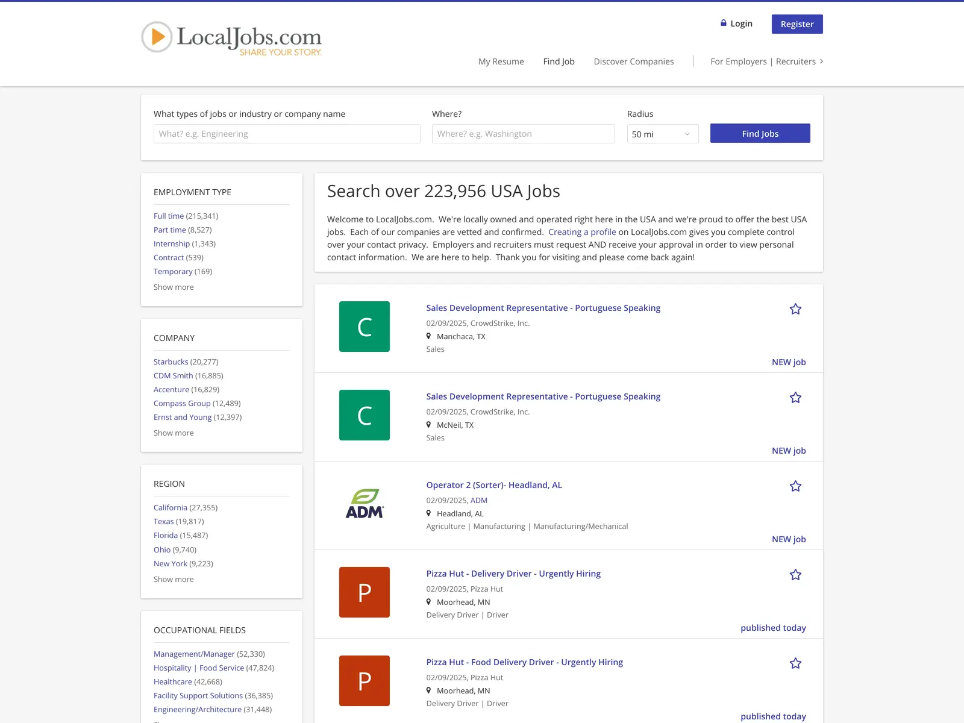Click the CrowdStrike logo for Manchaca job
This screenshot has width=964, height=723.
coord(365,327)
